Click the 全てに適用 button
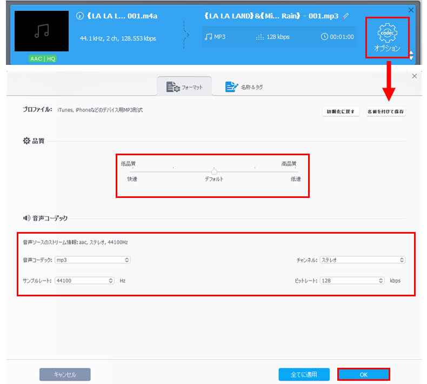The height and width of the screenshot is (384, 427). click(304, 374)
